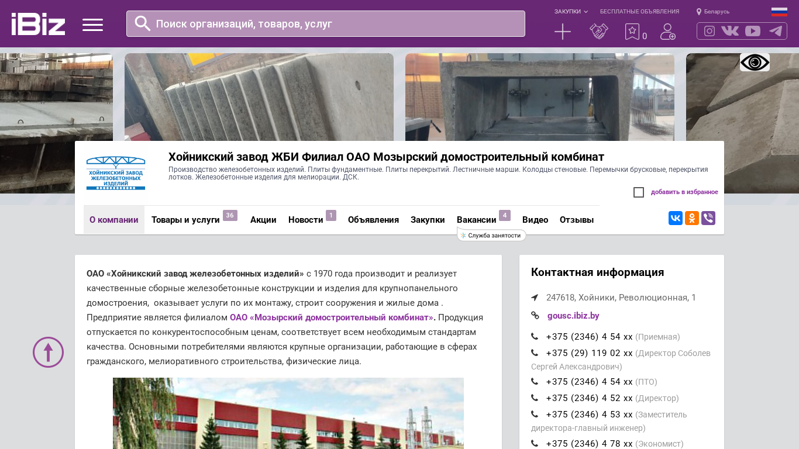Click the 'Контактная информация' heading
This screenshot has width=799, height=449.
point(598,272)
